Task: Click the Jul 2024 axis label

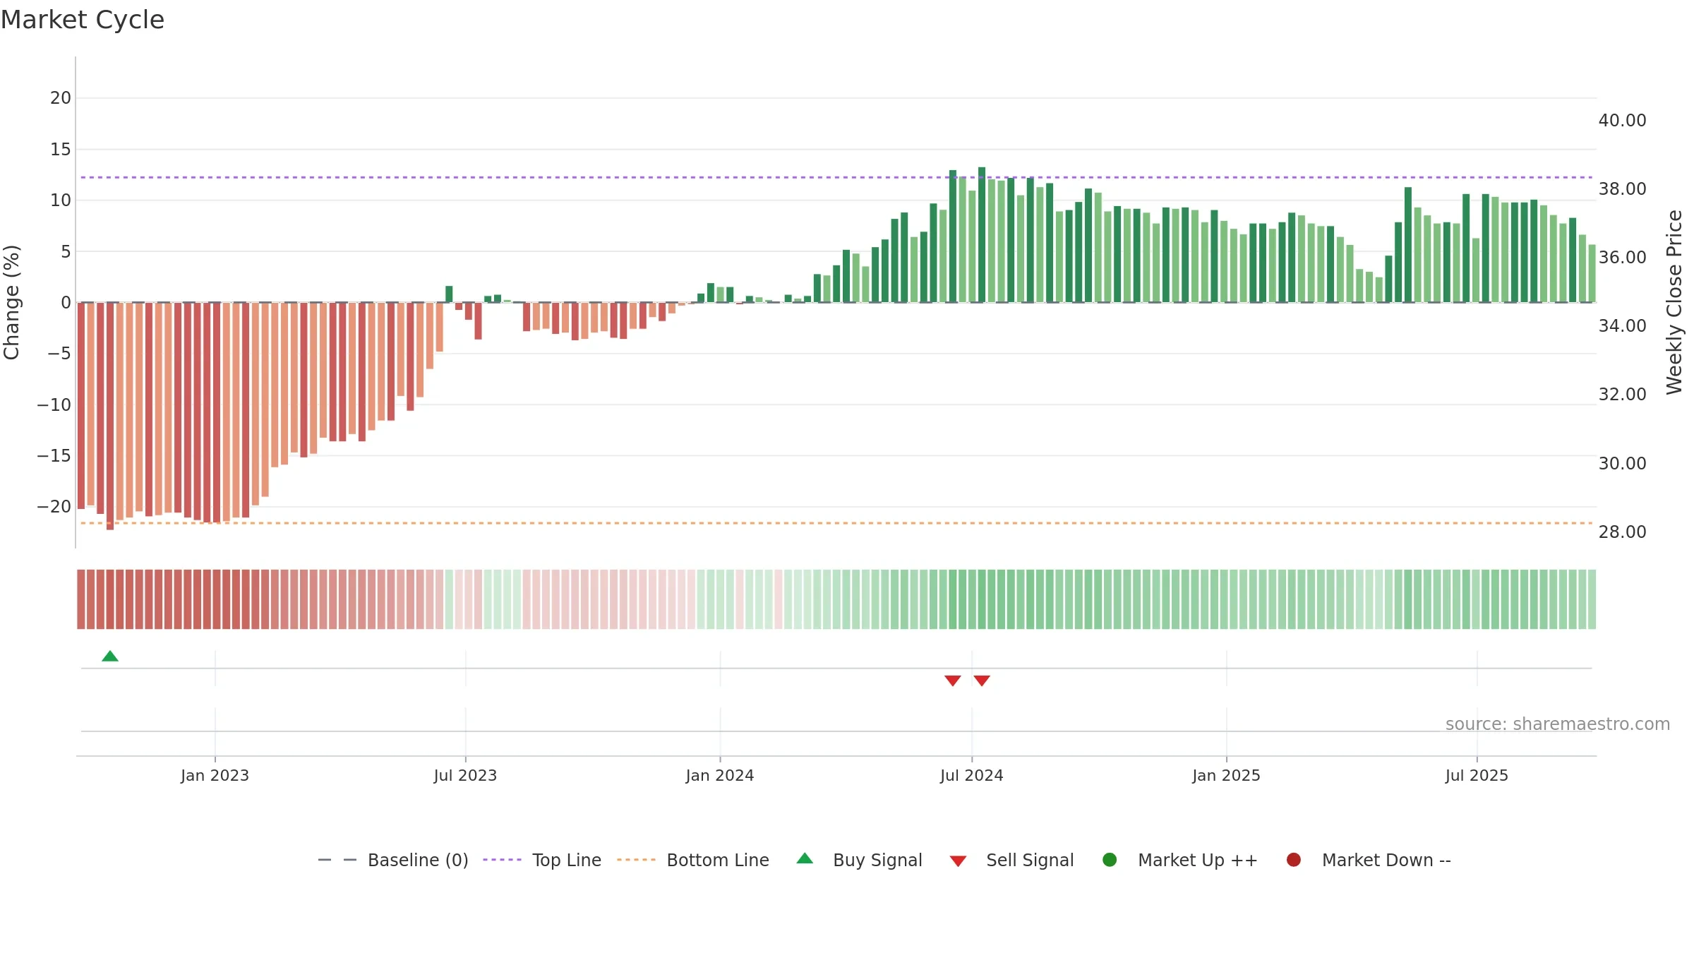Action: (x=972, y=776)
